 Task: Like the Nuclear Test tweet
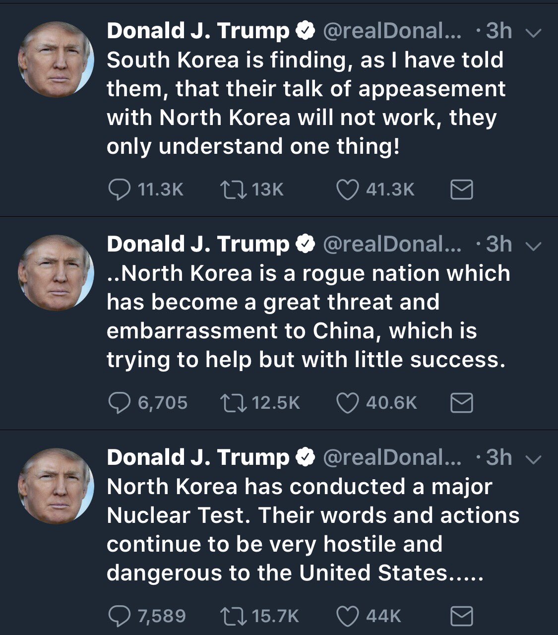click(x=347, y=616)
